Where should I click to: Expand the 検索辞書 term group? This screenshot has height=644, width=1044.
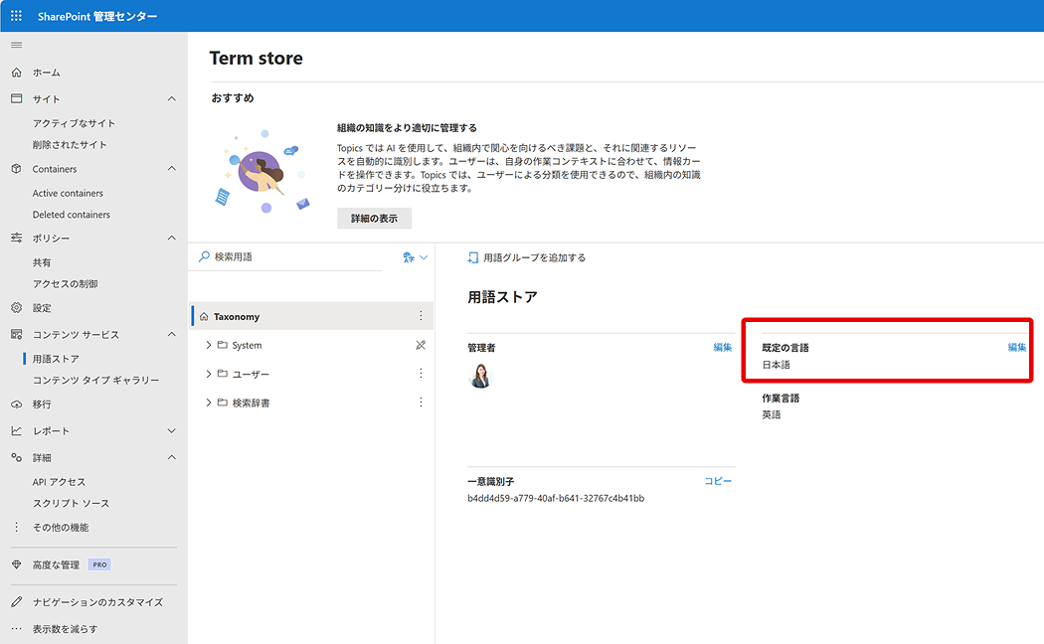tap(209, 402)
